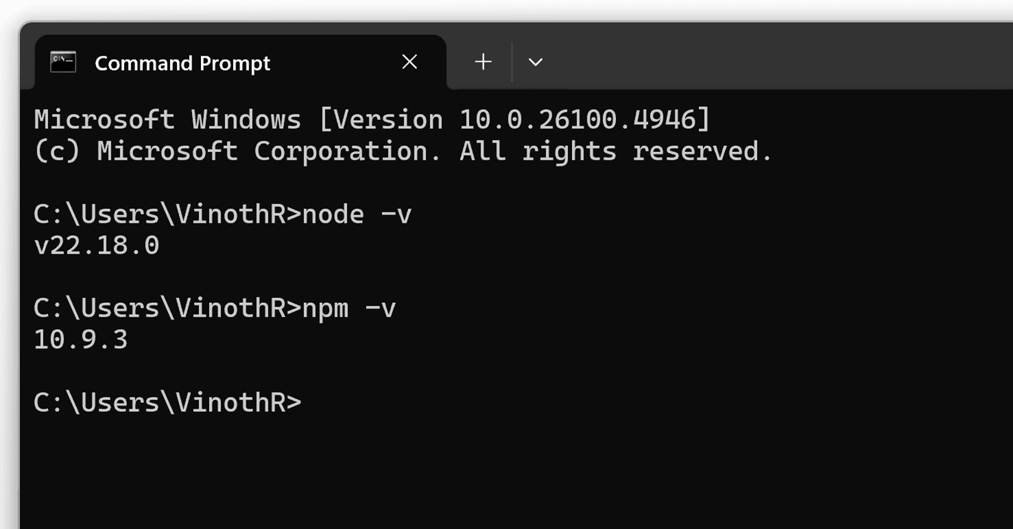Expand the terminal profile selector chevron
The width and height of the screenshot is (1013, 529).
pyautogui.click(x=535, y=62)
